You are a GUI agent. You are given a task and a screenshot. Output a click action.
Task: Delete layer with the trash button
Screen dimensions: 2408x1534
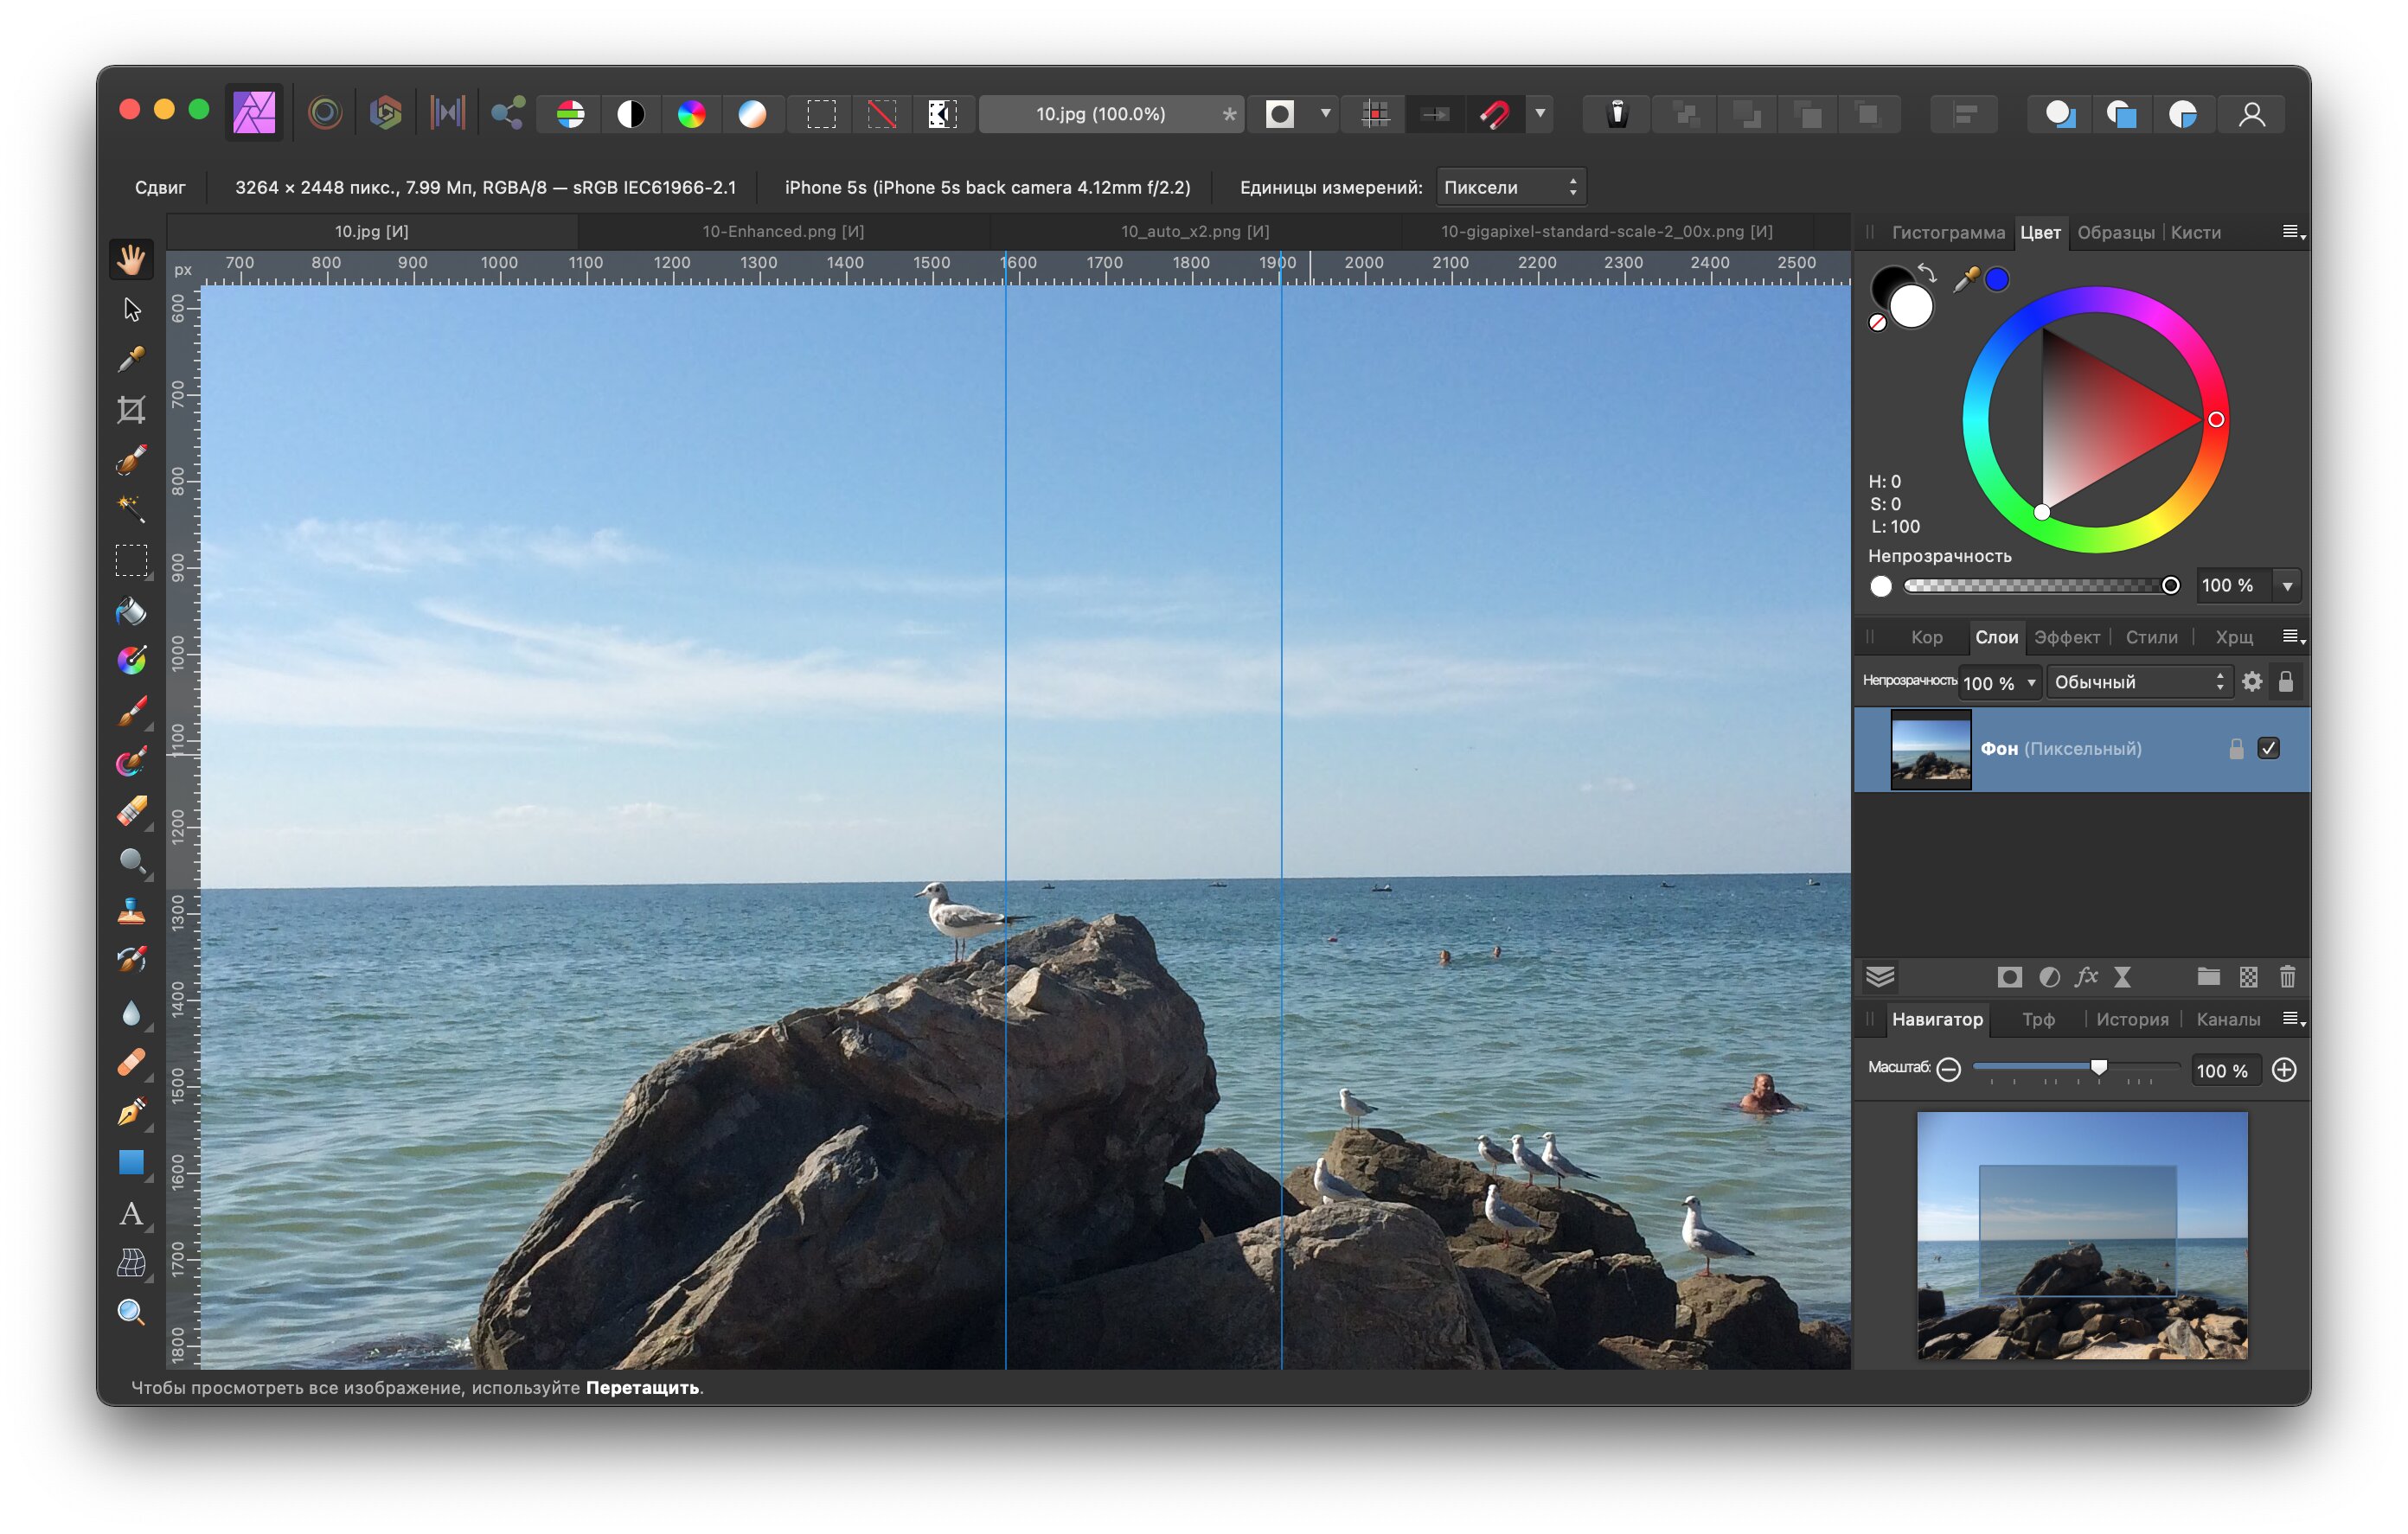[2287, 977]
